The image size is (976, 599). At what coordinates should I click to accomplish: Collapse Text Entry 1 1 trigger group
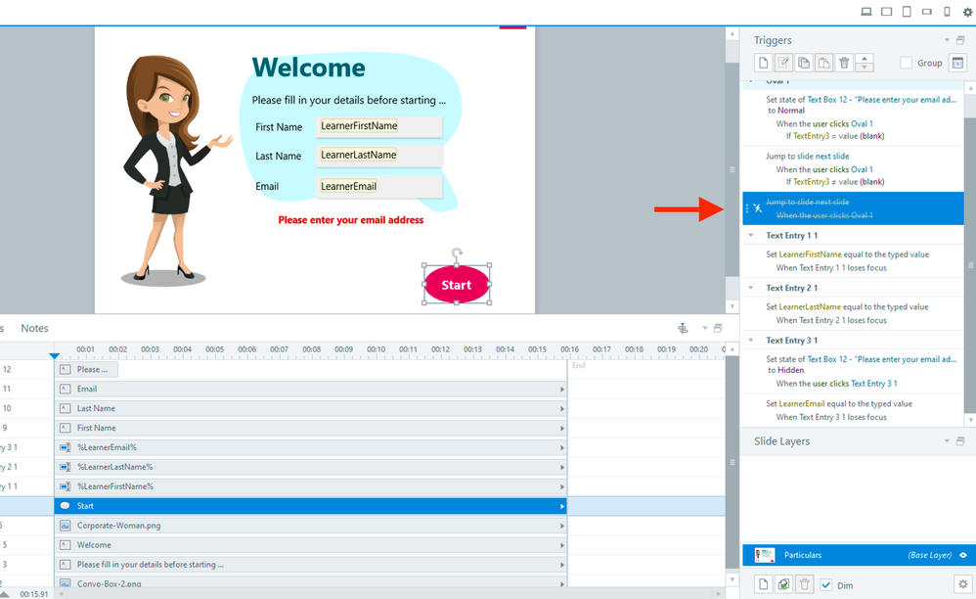click(751, 235)
